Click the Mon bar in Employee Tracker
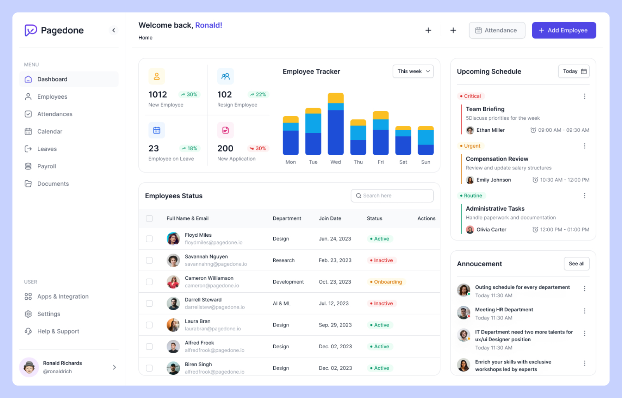This screenshot has height=398, width=622. (291, 136)
